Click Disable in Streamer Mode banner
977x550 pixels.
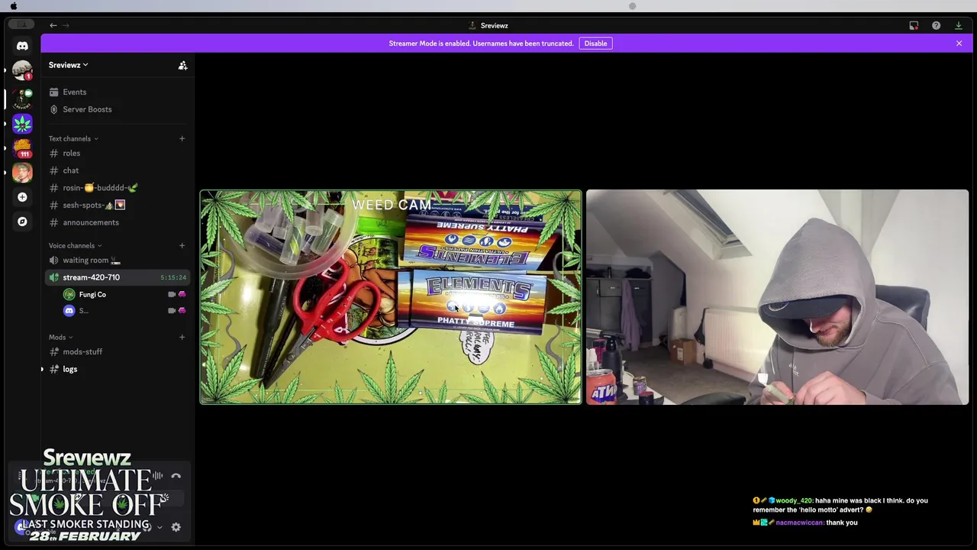tap(595, 44)
